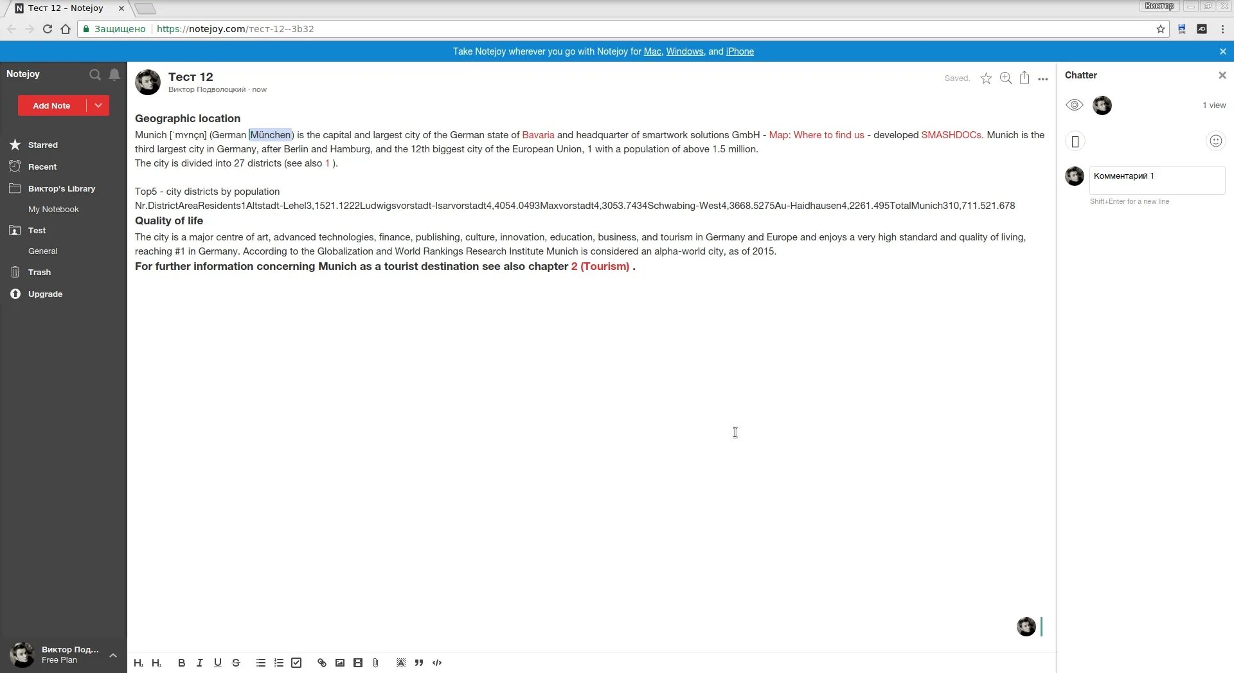
Task: Open the SMASHDOCs link
Action: click(952, 135)
